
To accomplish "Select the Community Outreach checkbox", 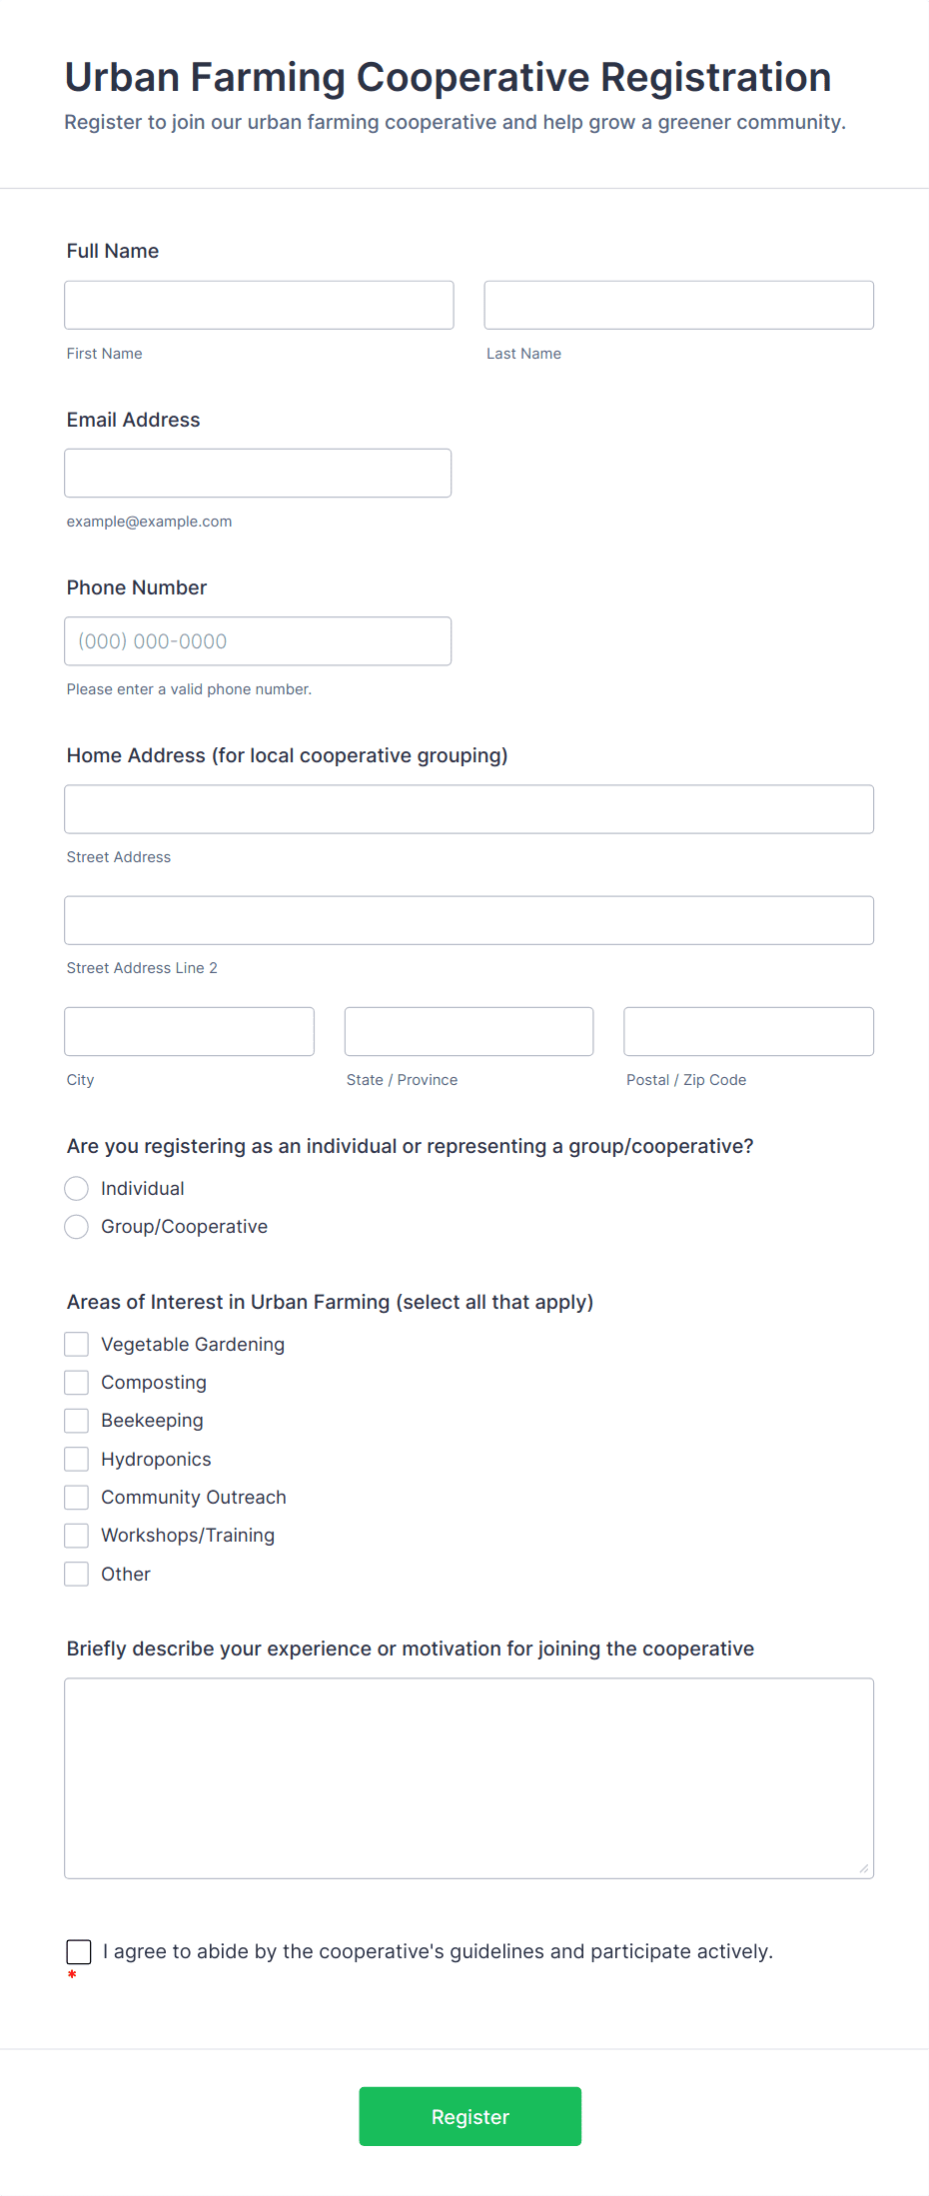I will coord(77,1497).
